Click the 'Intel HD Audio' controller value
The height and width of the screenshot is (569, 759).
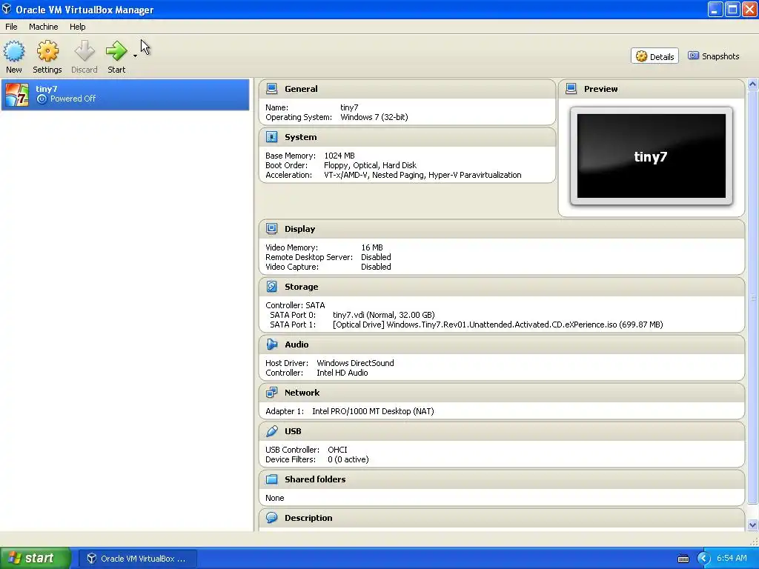tap(342, 373)
